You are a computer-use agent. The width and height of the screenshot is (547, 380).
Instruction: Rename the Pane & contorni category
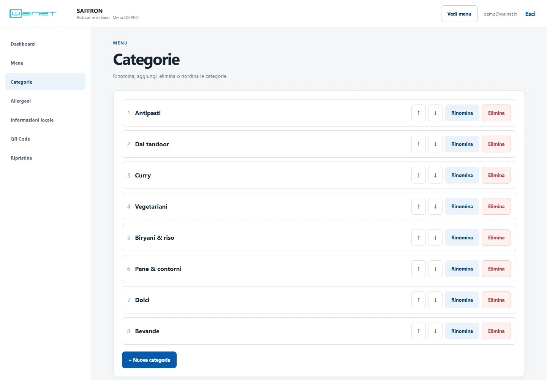462,269
